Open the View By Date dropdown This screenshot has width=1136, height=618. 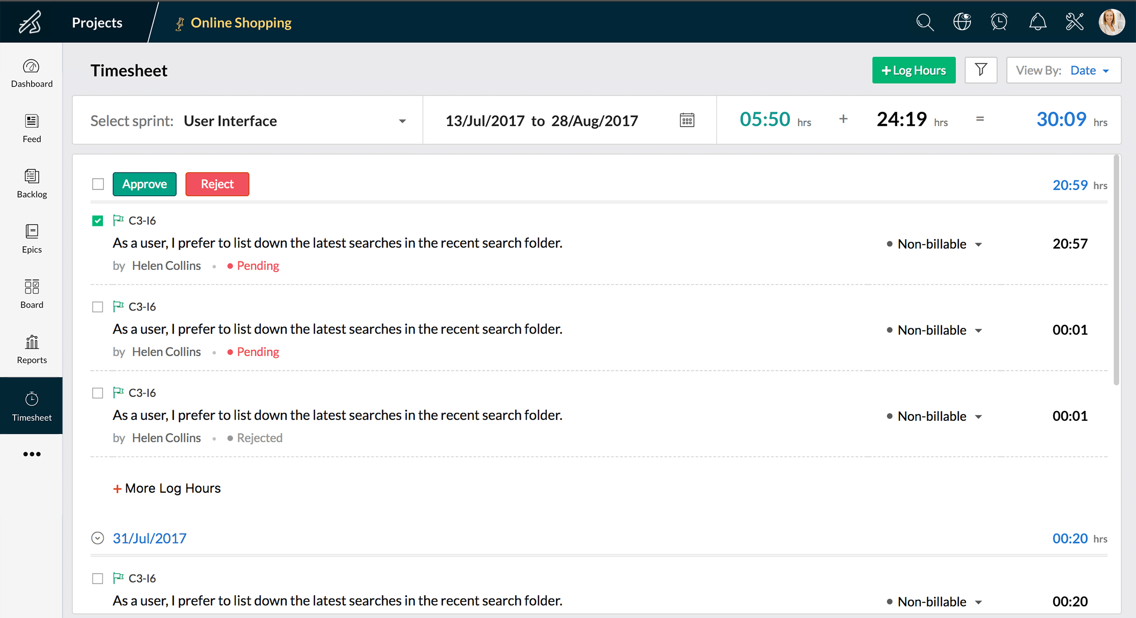[1064, 70]
